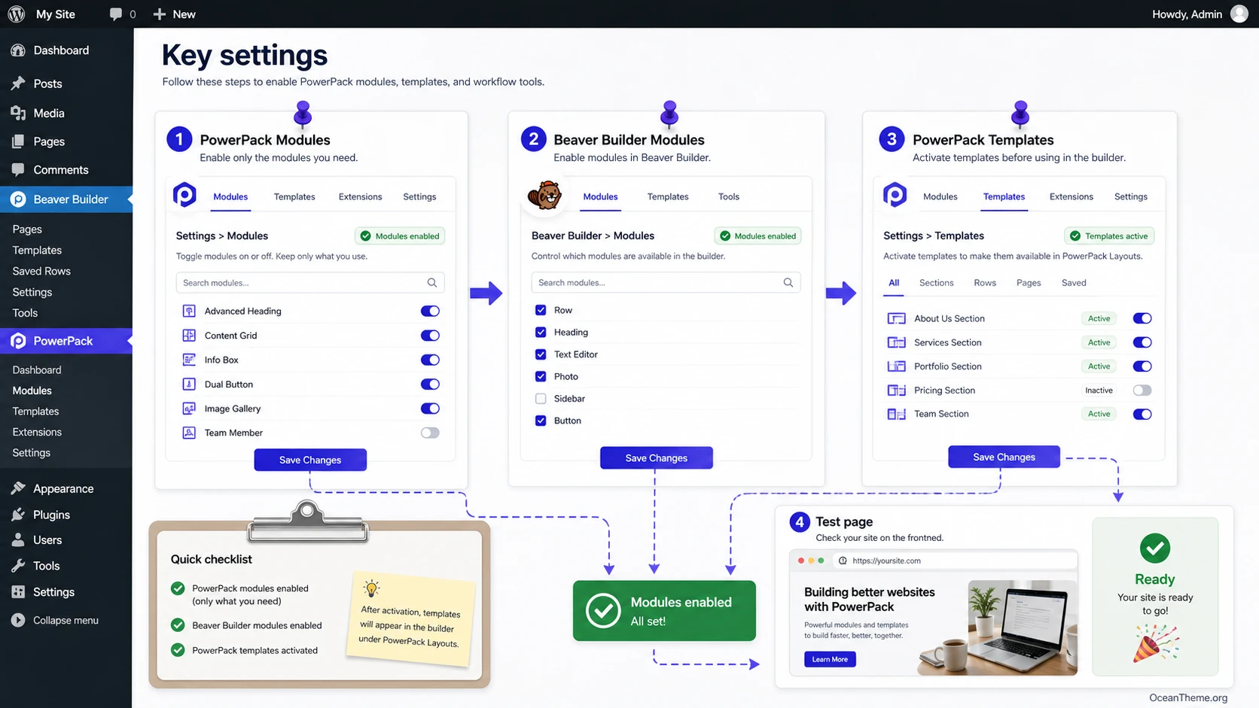Switch to Tools tab in Beaver Builder panel
Image resolution: width=1259 pixels, height=708 pixels.
pyautogui.click(x=729, y=197)
